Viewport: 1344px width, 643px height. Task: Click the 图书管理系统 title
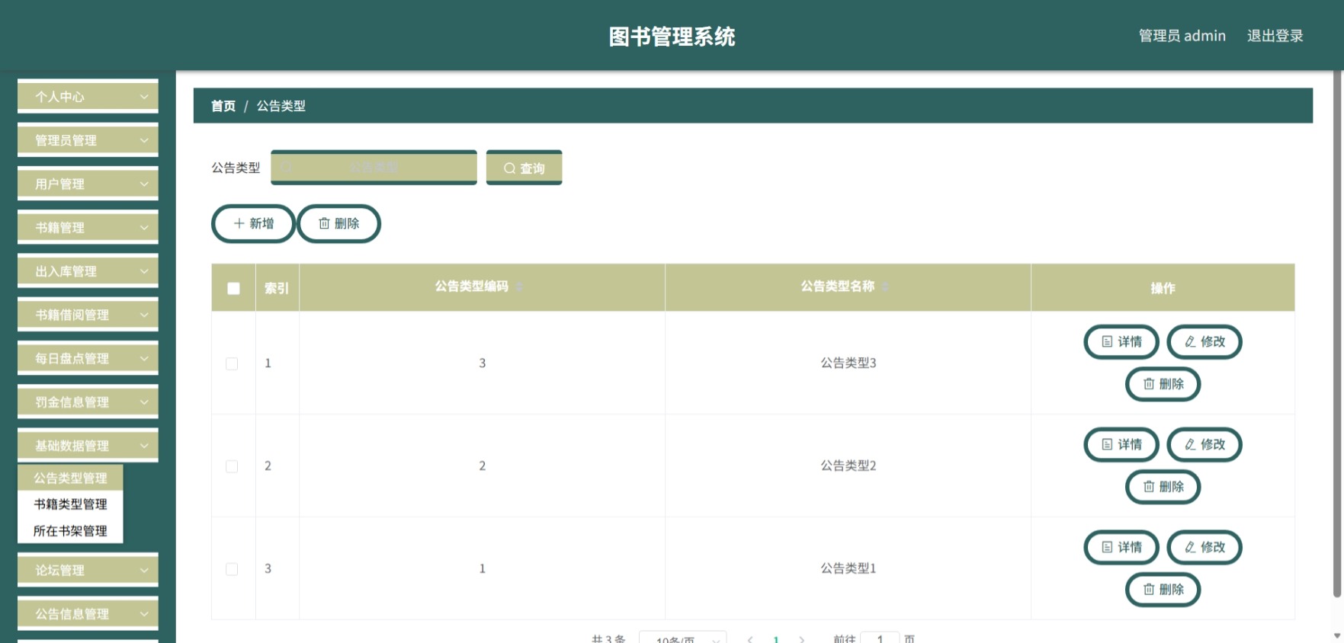click(672, 36)
